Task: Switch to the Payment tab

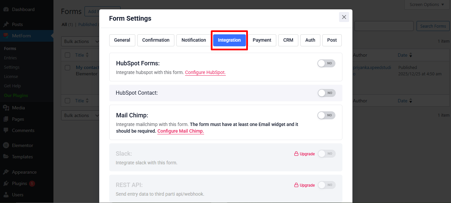Action: tap(262, 40)
